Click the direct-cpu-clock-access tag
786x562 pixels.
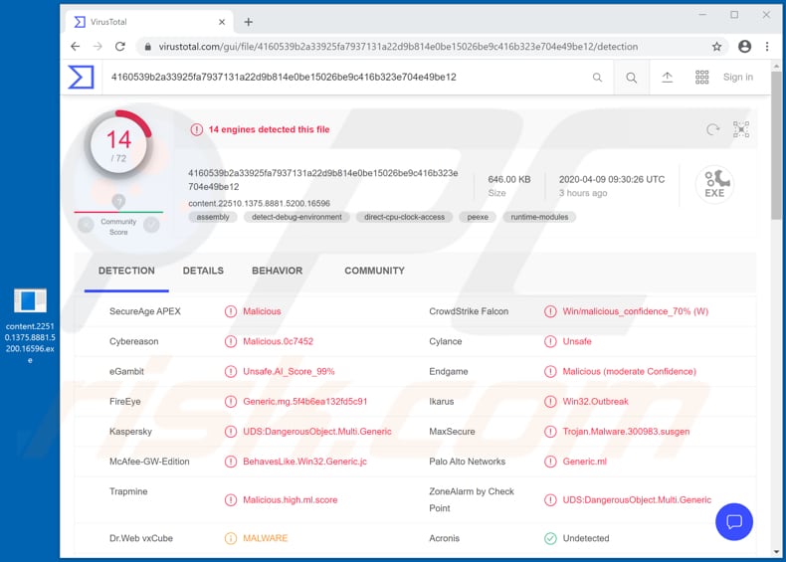click(405, 217)
